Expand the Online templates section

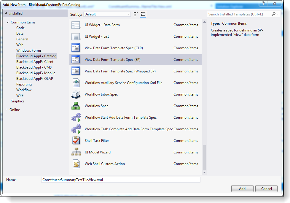(6, 110)
